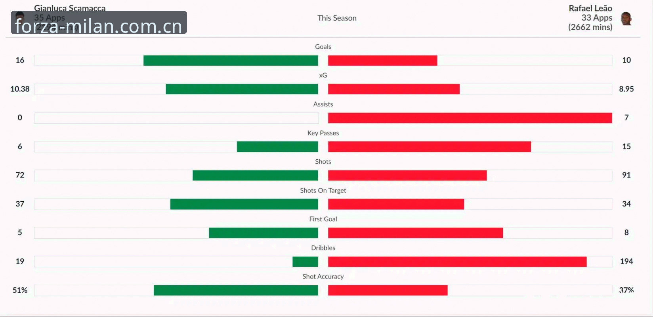653x317 pixels.
Task: Click the green Shots bar
Action: click(x=255, y=175)
